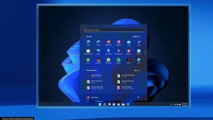Open the DIY for Home Decor file

tap(95, 82)
